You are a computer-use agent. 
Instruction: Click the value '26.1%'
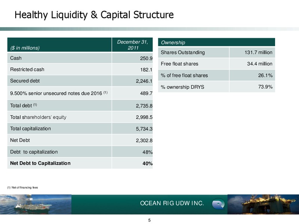coord(265,75)
